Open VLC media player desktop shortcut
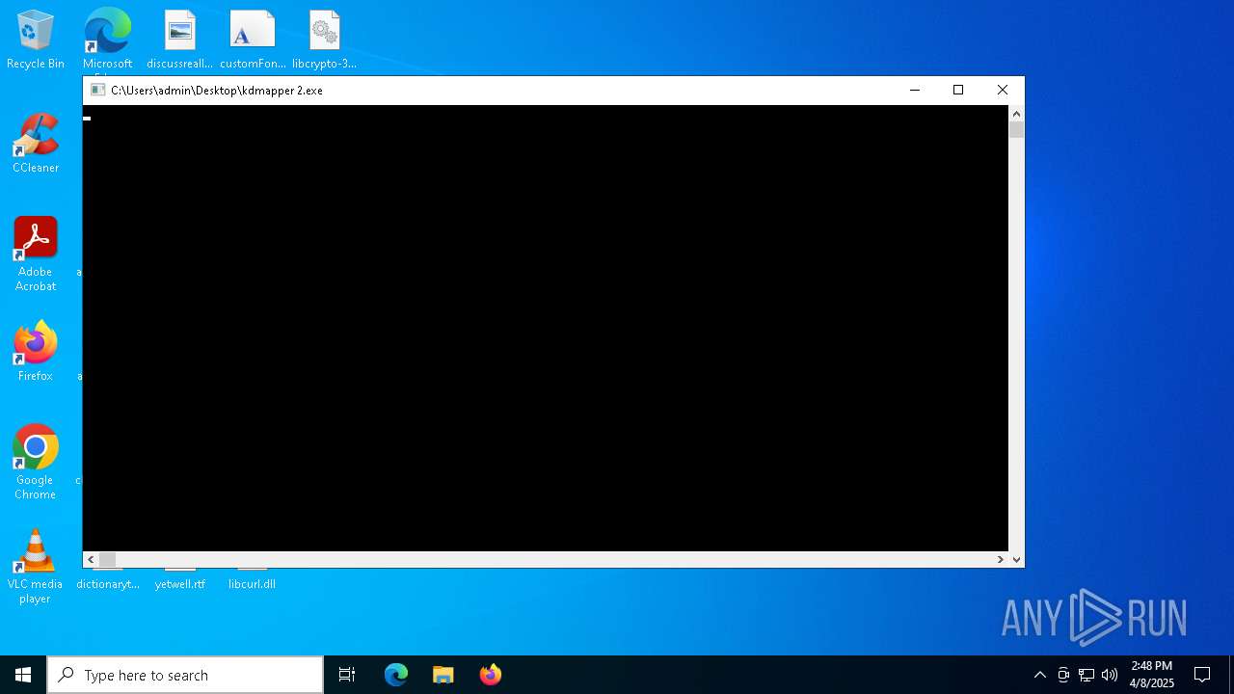The height and width of the screenshot is (694, 1234). pyautogui.click(x=36, y=567)
